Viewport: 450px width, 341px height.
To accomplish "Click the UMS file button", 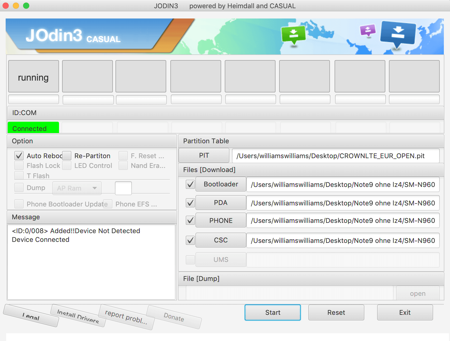I will coord(221,260).
